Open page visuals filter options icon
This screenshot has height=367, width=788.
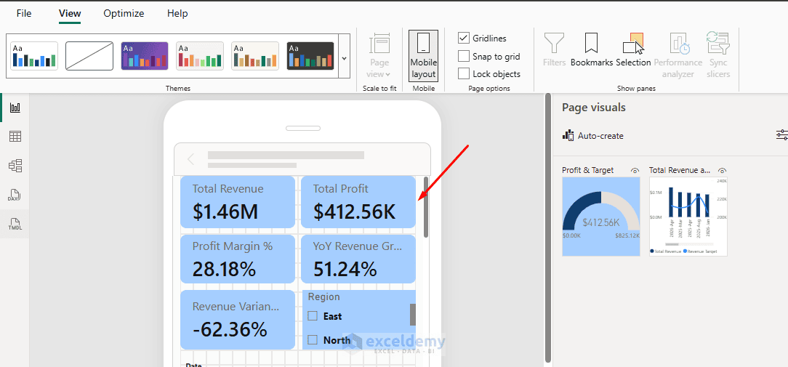782,134
